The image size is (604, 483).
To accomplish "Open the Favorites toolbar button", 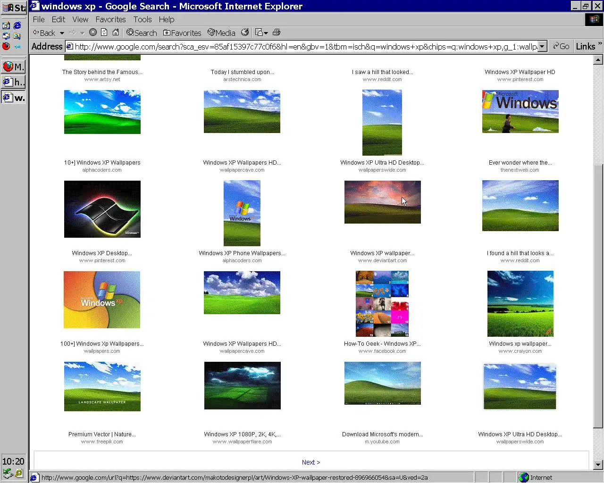I will (x=182, y=33).
